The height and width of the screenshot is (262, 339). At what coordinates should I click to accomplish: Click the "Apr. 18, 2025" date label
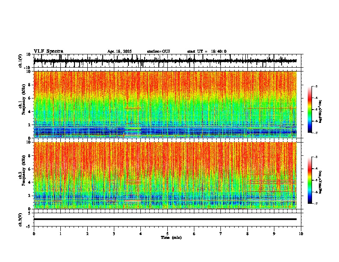pyautogui.click(x=119, y=51)
